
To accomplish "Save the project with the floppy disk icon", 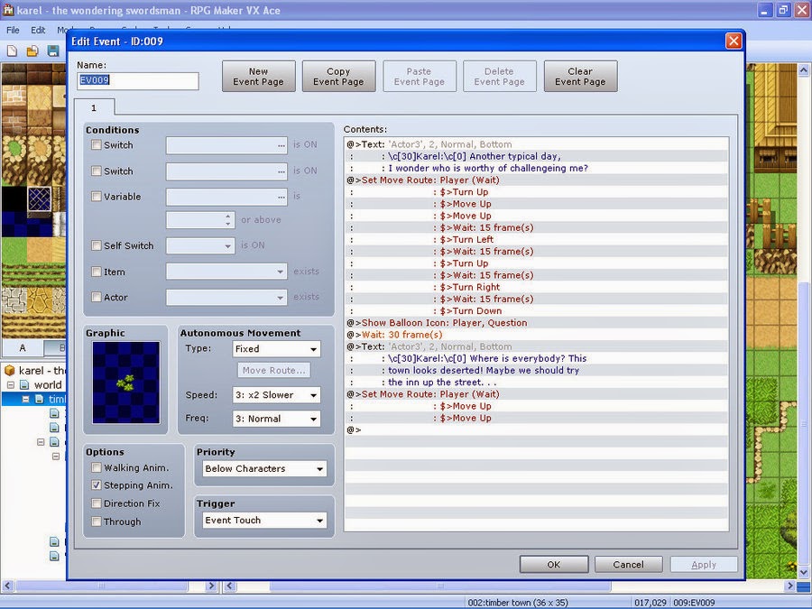I will [53, 51].
